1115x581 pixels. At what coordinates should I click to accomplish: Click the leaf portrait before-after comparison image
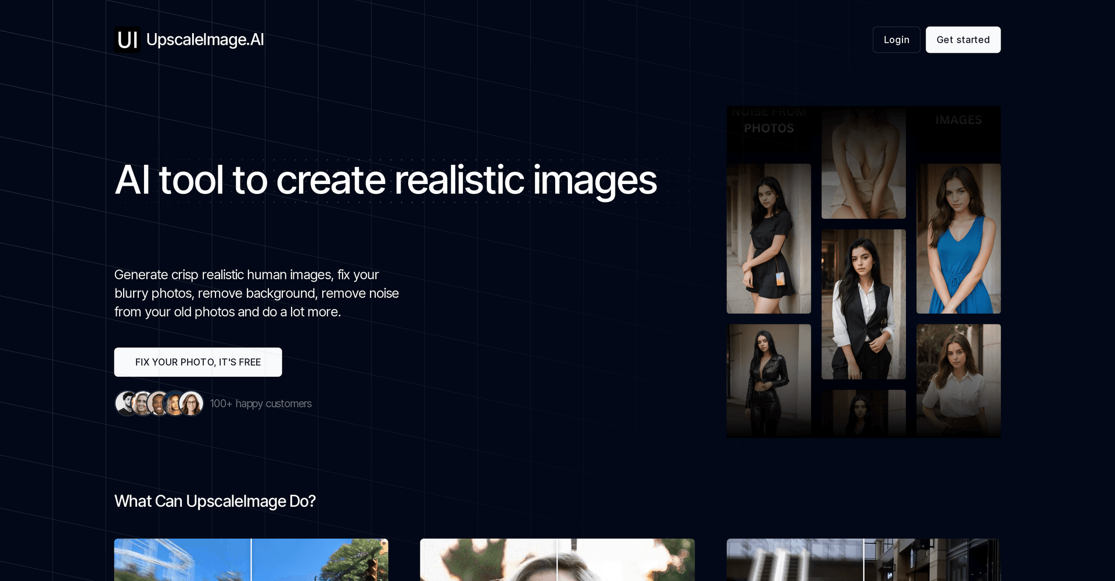[557, 560]
